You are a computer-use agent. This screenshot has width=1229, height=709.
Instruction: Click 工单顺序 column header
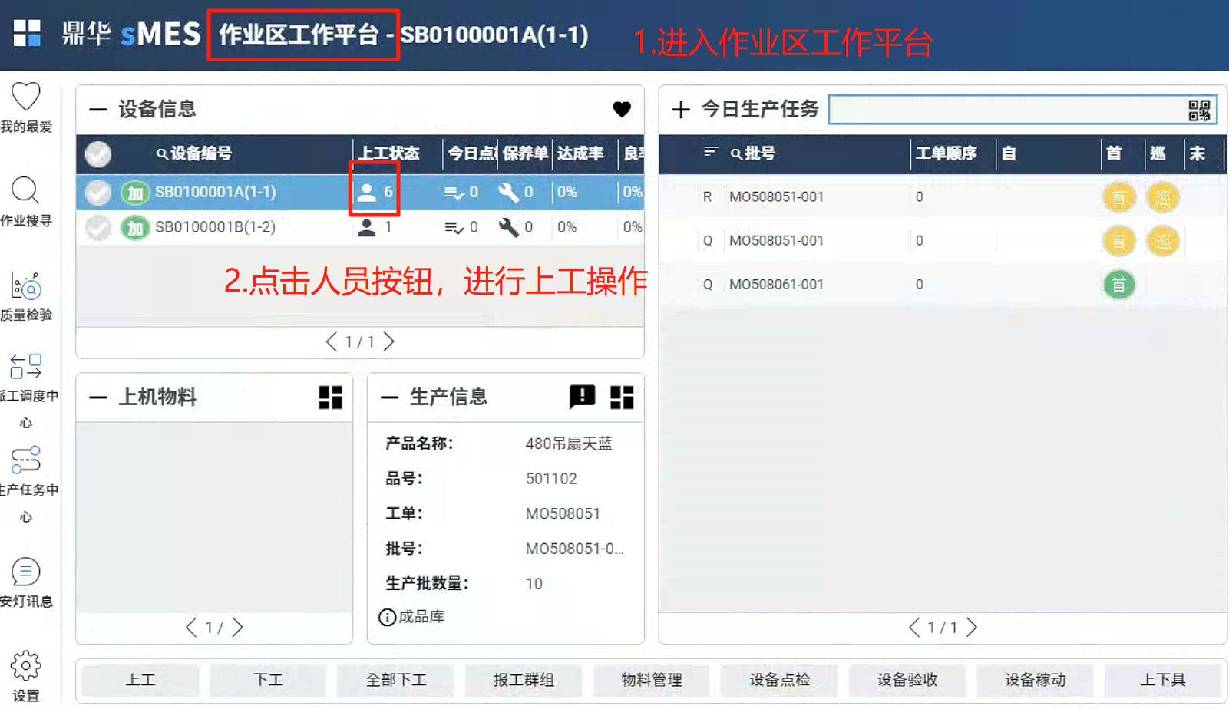click(x=946, y=153)
